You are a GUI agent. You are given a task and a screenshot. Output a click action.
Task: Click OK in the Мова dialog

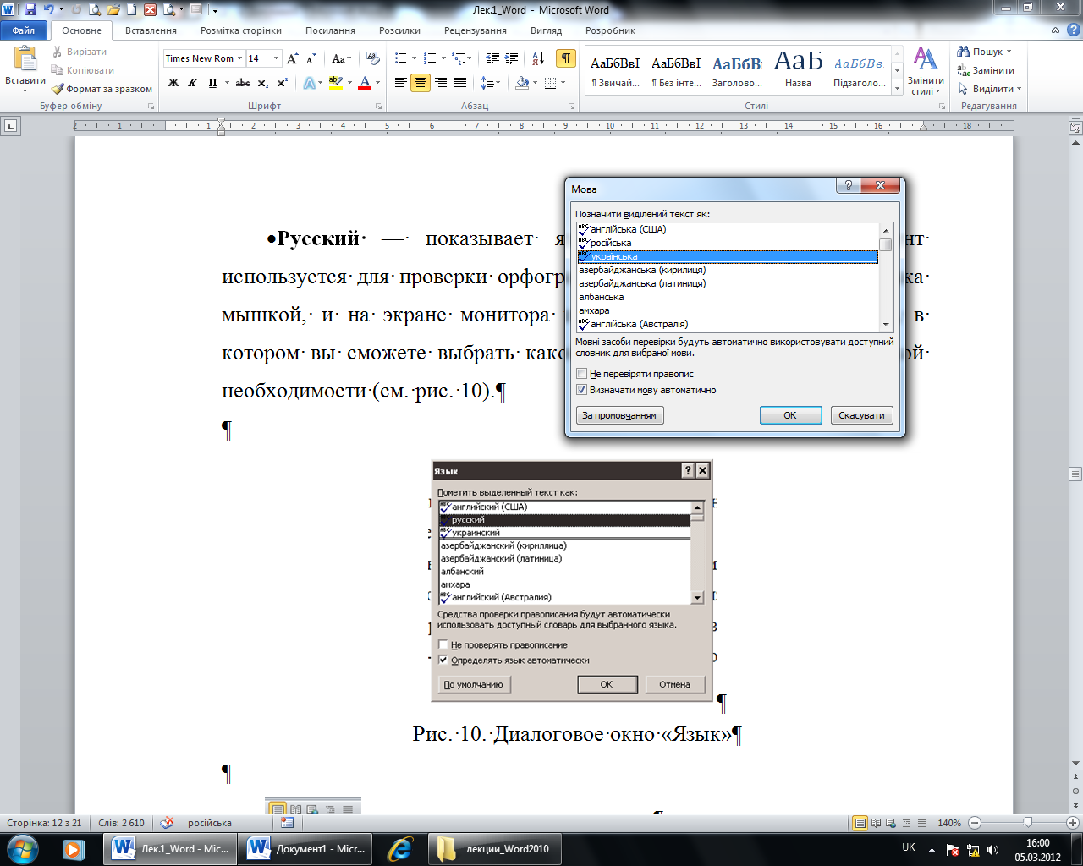point(790,415)
